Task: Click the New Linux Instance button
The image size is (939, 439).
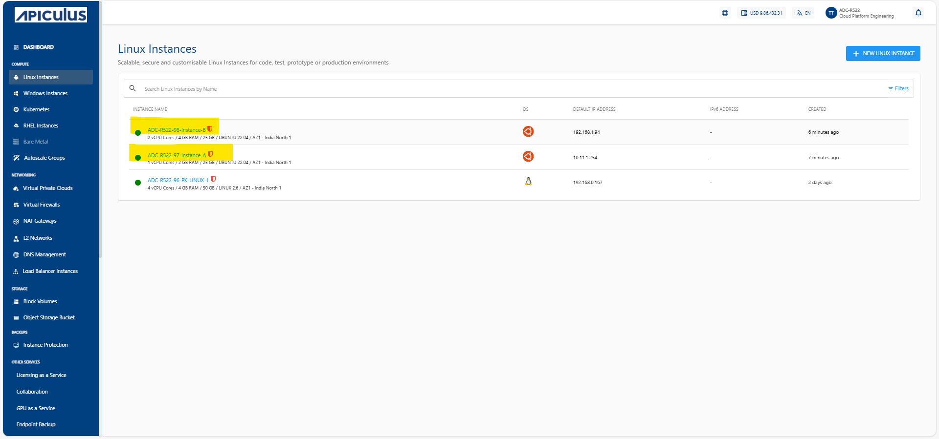Action: tap(883, 53)
